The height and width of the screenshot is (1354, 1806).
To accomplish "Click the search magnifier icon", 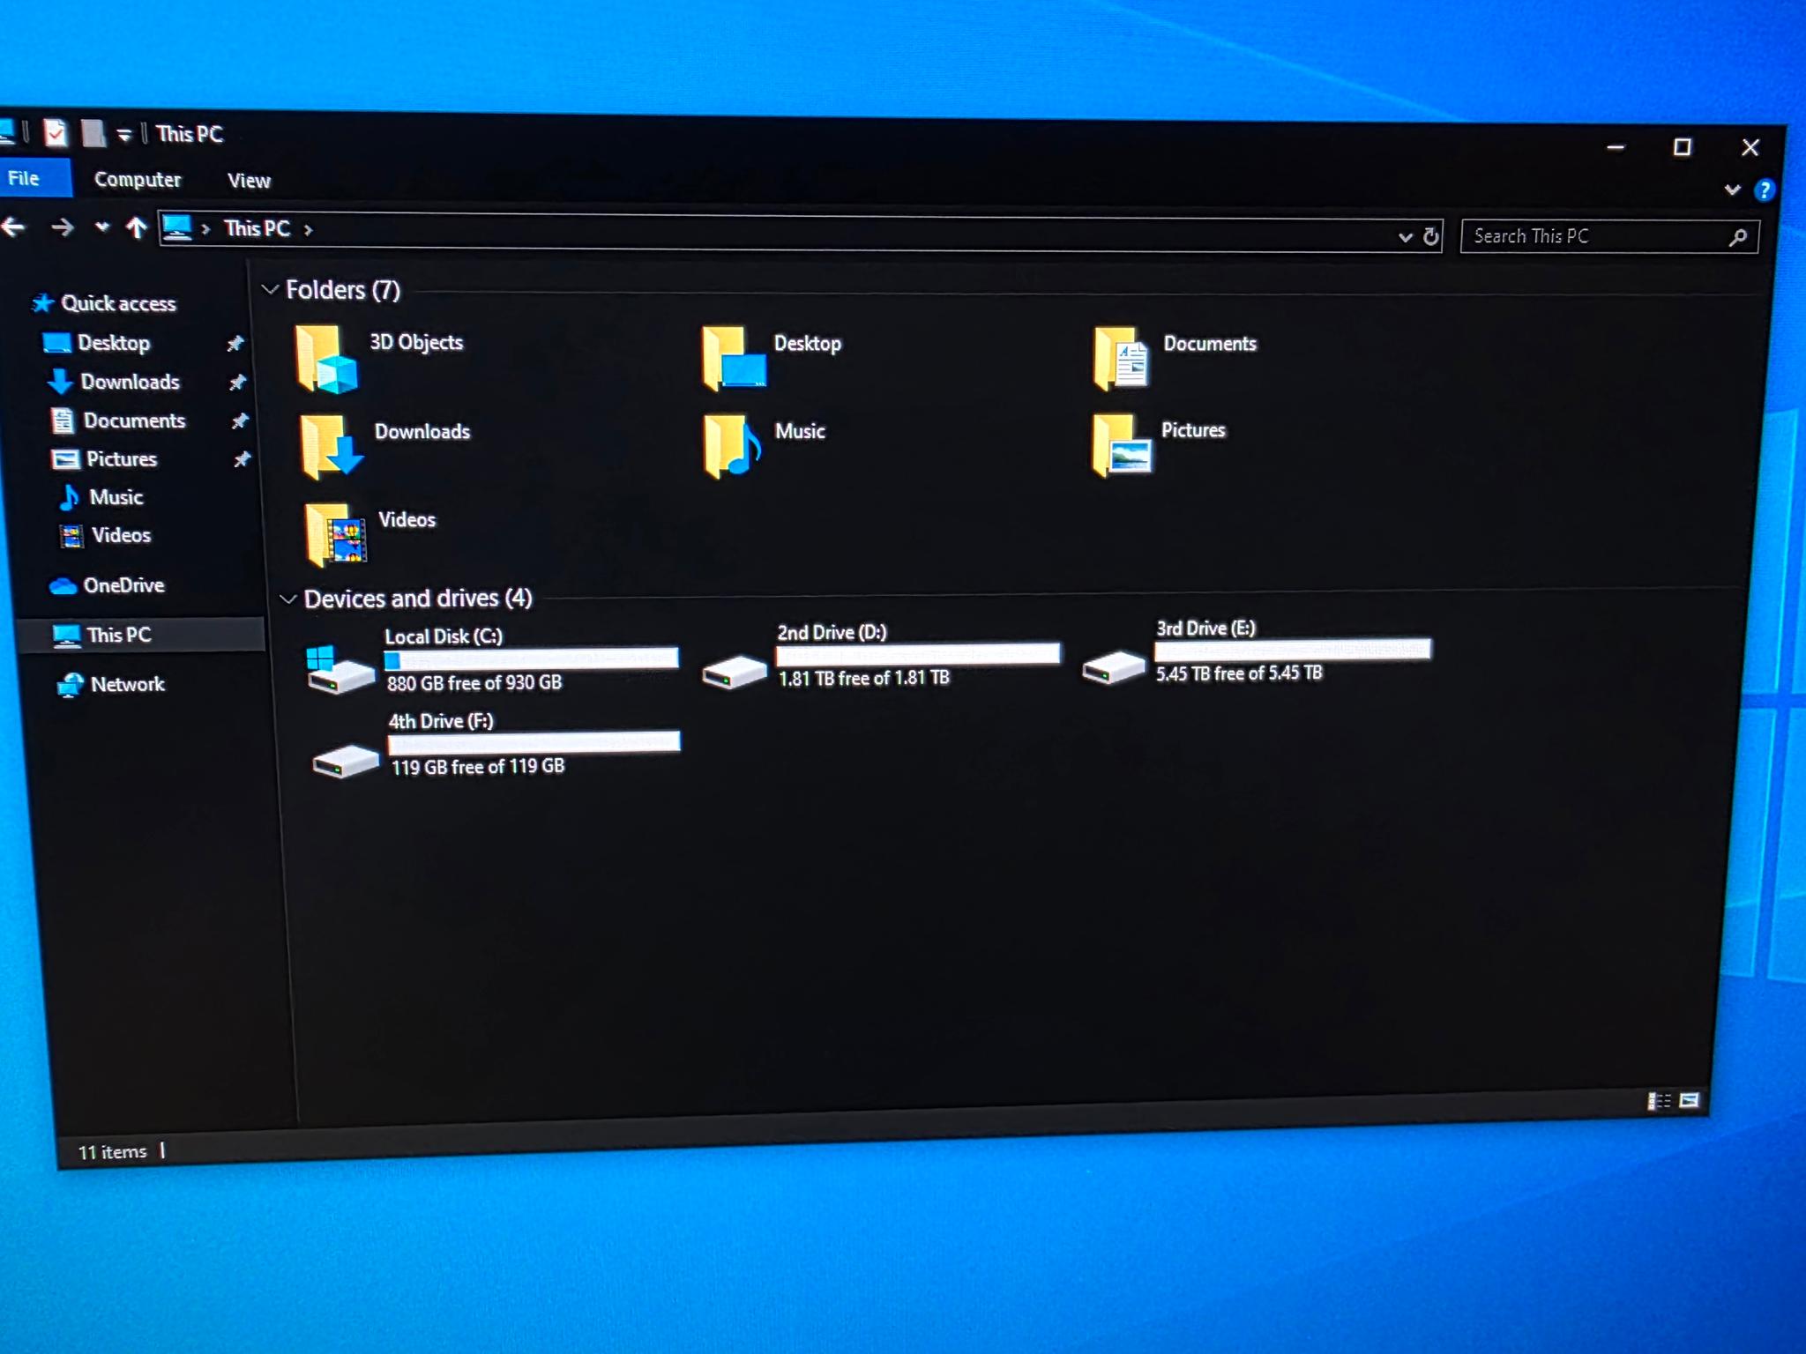I will (1737, 237).
